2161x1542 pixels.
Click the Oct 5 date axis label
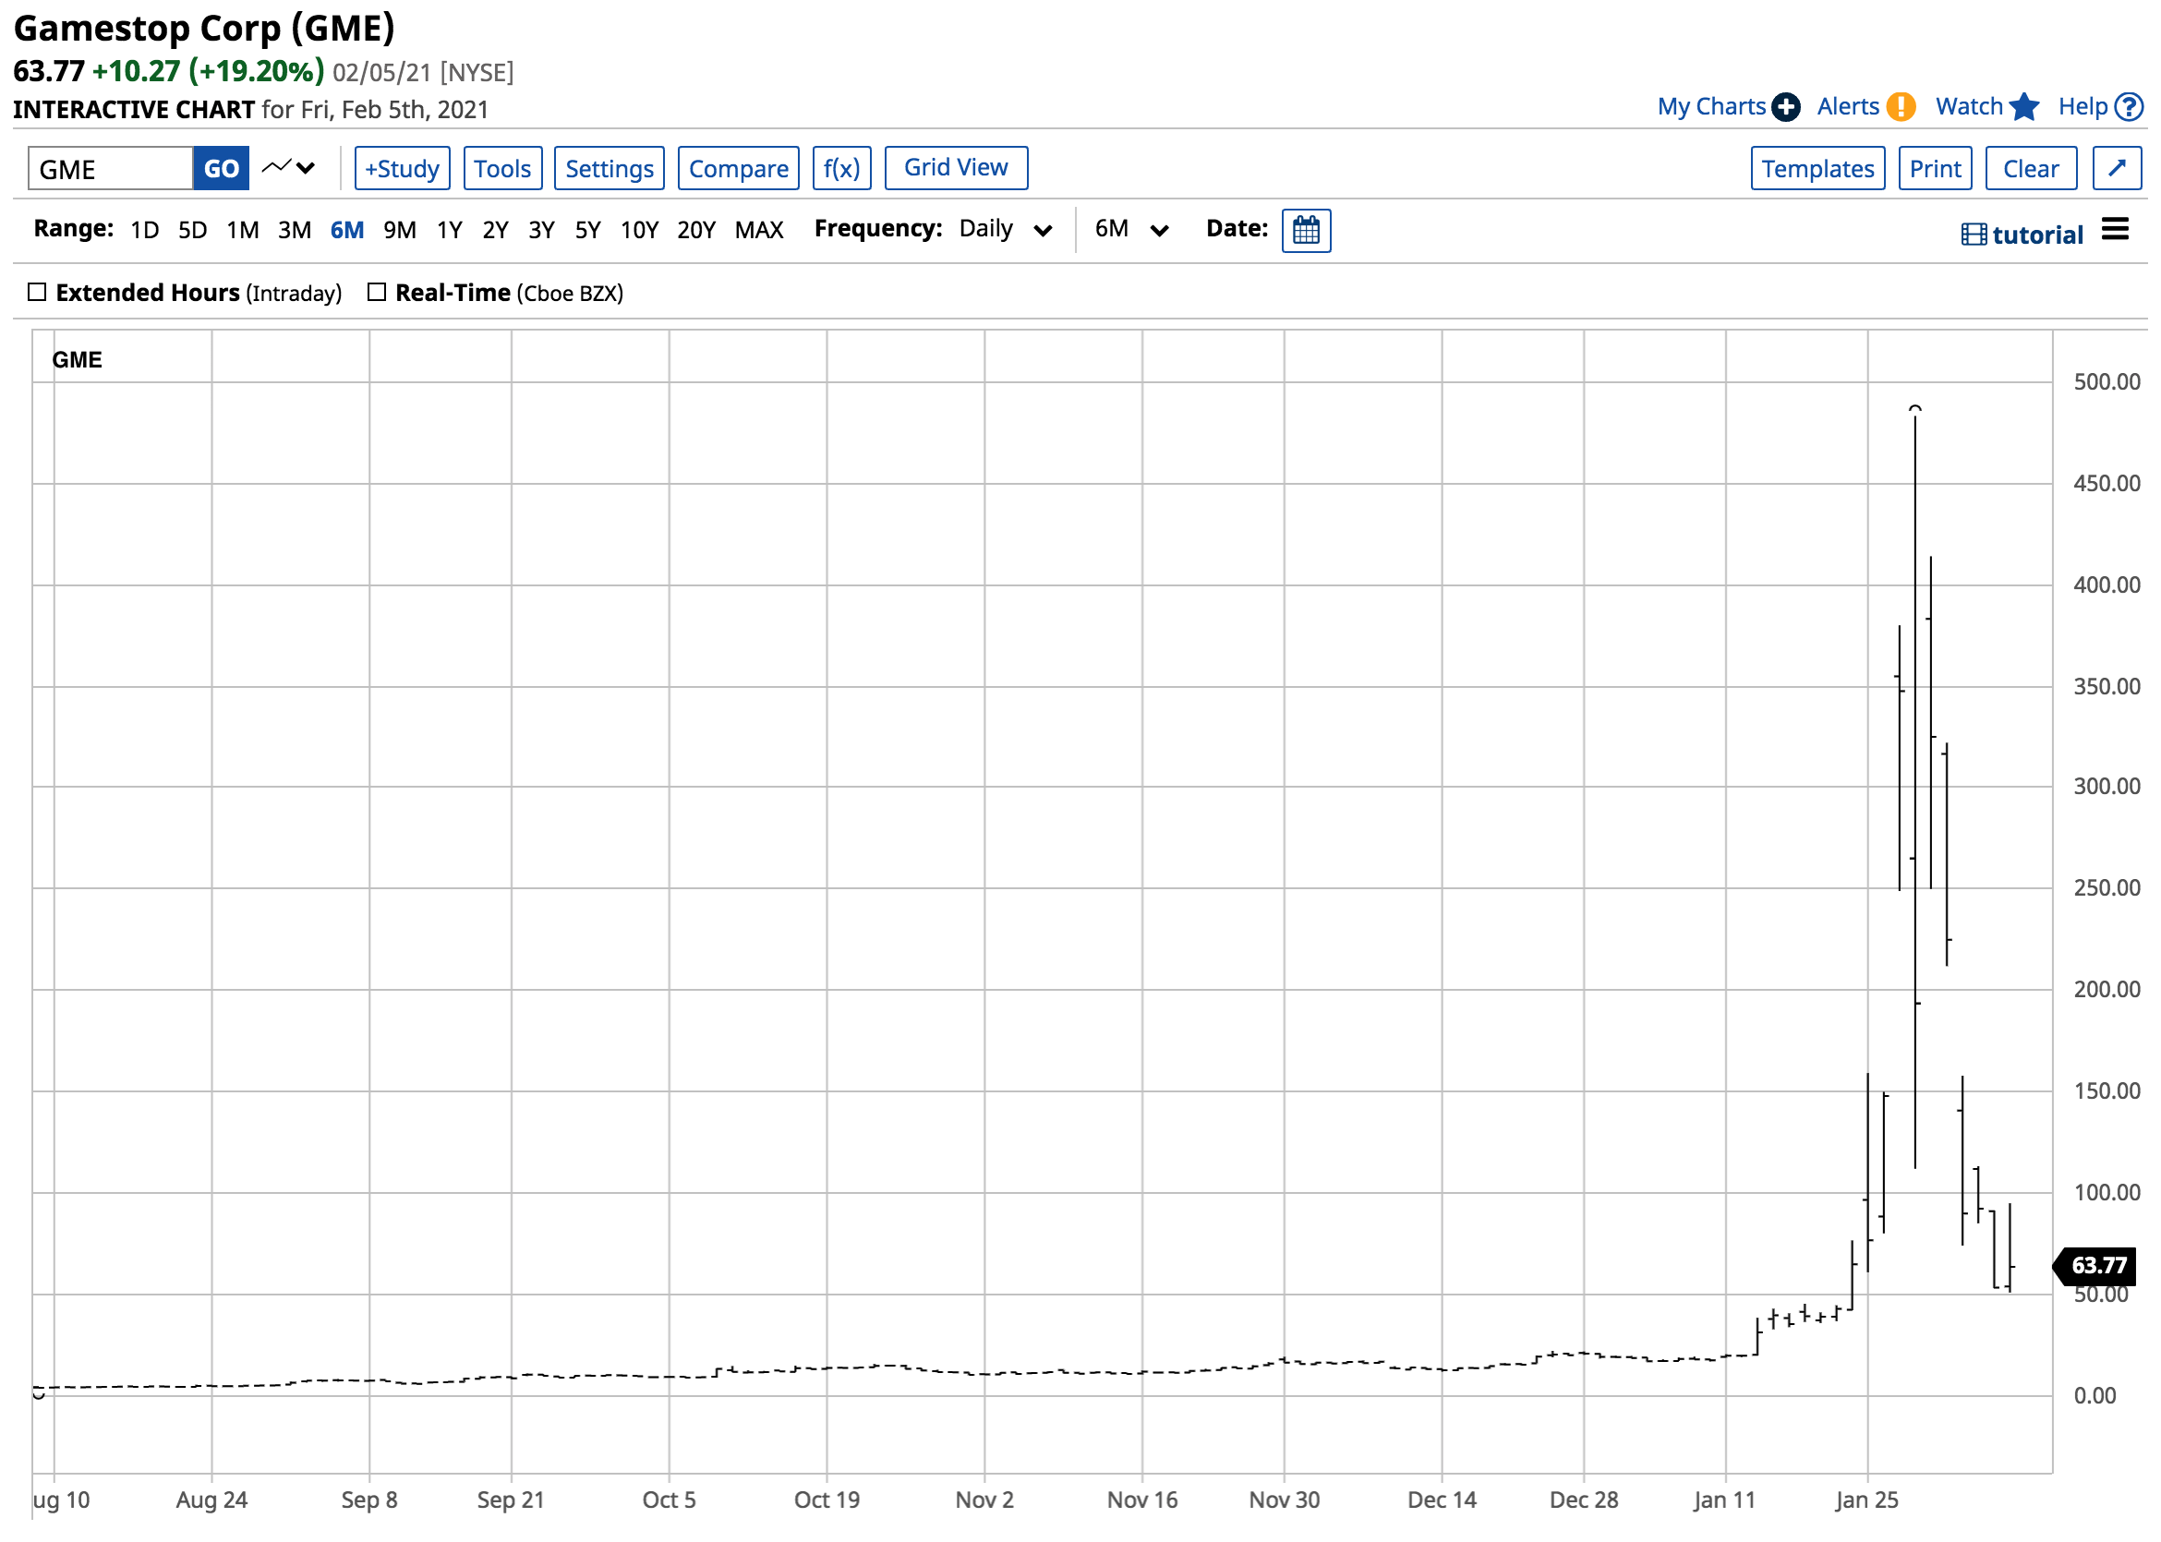669,1500
